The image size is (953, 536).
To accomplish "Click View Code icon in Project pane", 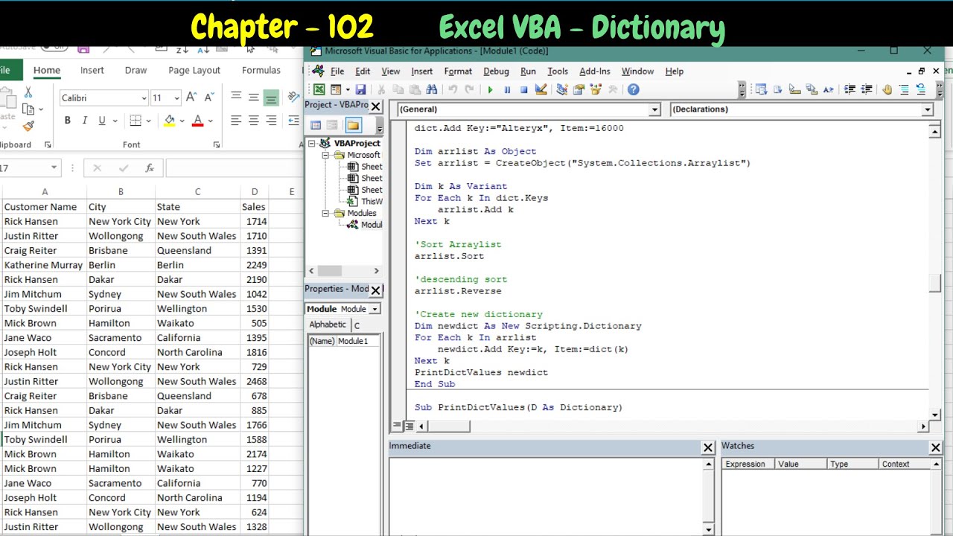I will pyautogui.click(x=316, y=125).
